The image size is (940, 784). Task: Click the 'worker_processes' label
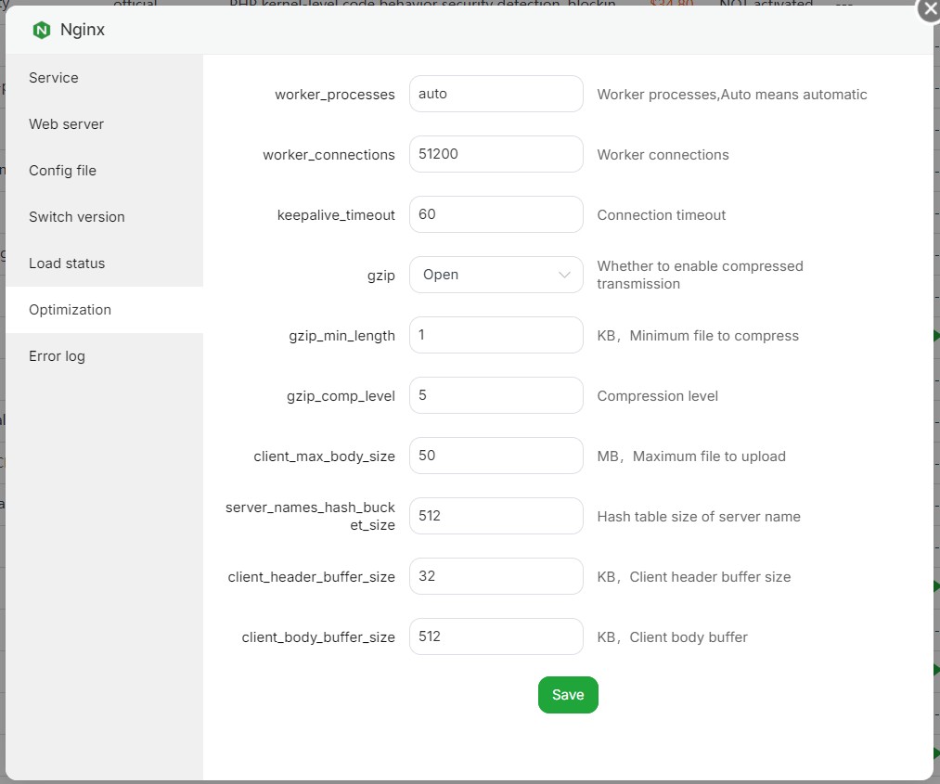pyautogui.click(x=334, y=95)
